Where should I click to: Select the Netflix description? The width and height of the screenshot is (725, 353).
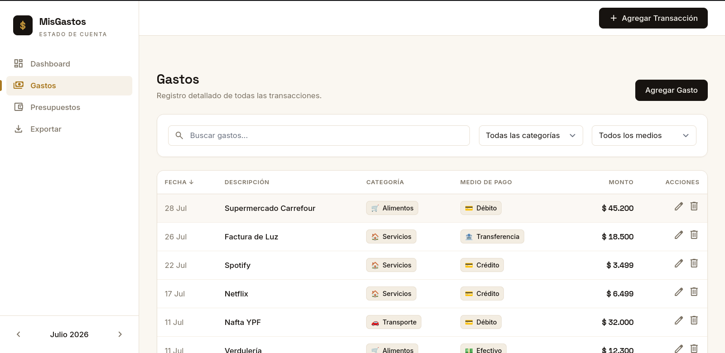(237, 294)
